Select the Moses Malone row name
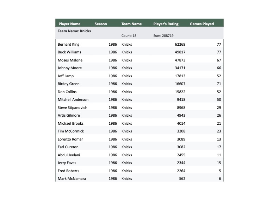This screenshot has height=215, width=279. pos(70,60)
